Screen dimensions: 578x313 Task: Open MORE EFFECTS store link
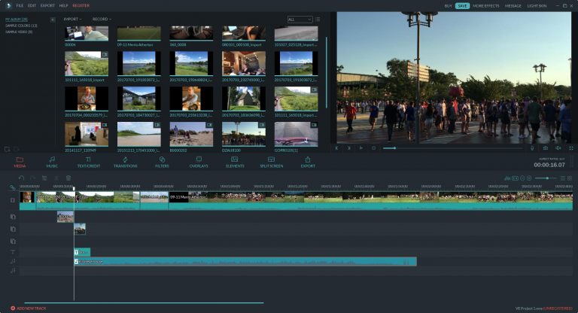(486, 6)
